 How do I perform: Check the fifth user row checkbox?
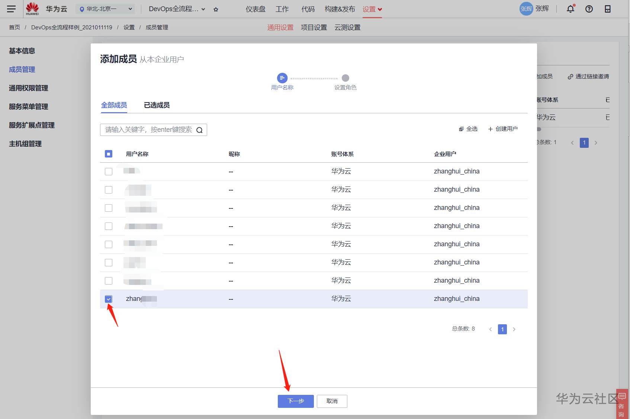pyautogui.click(x=109, y=244)
